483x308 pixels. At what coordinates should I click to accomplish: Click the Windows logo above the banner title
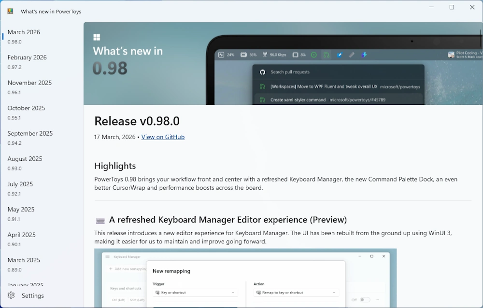97,37
